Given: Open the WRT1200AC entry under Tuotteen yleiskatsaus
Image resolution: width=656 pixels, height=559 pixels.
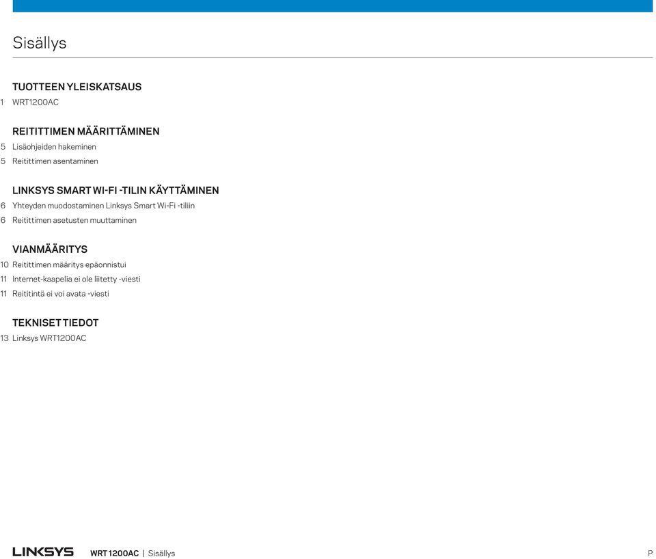Looking at the screenshot, I should (x=36, y=102).
